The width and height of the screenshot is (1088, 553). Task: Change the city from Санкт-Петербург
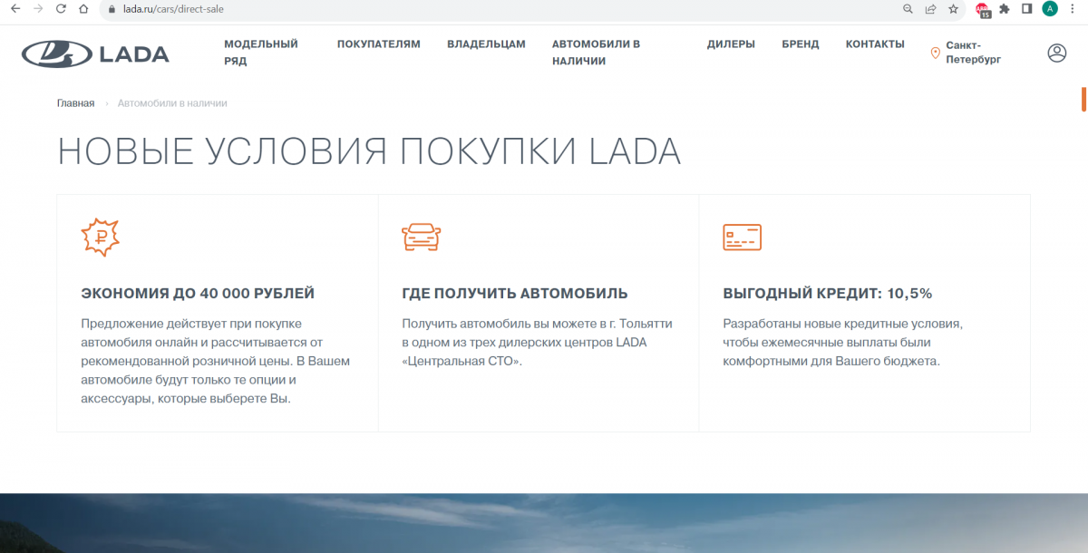tap(967, 53)
